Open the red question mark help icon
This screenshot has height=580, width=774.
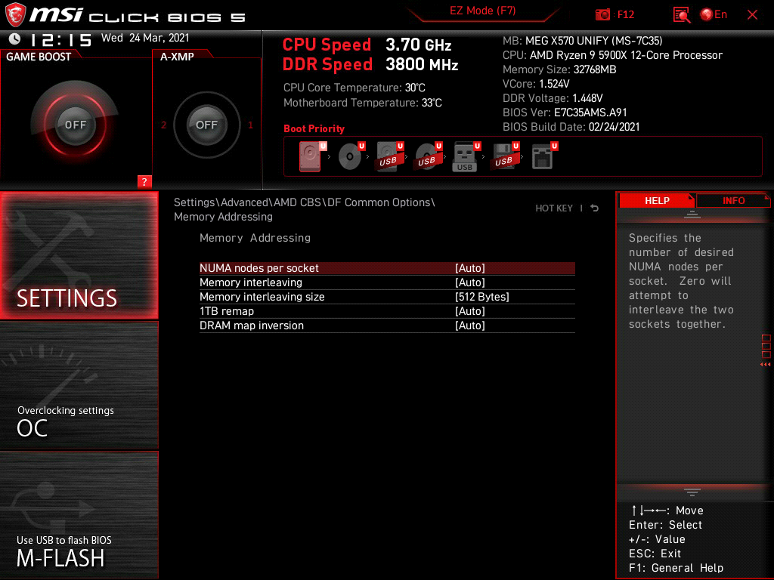click(144, 181)
